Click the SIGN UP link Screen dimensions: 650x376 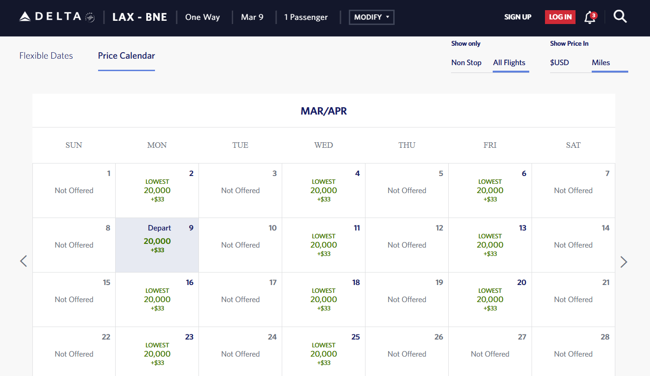point(518,17)
